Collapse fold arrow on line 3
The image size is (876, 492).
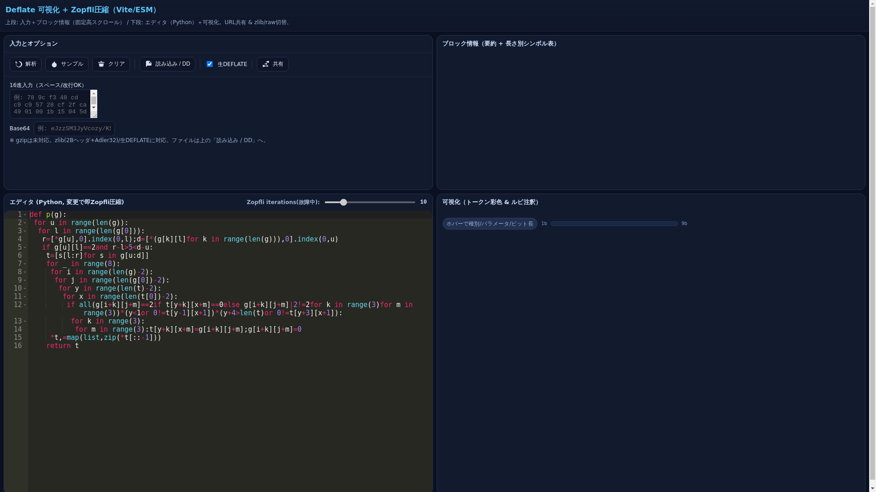[x=25, y=231]
